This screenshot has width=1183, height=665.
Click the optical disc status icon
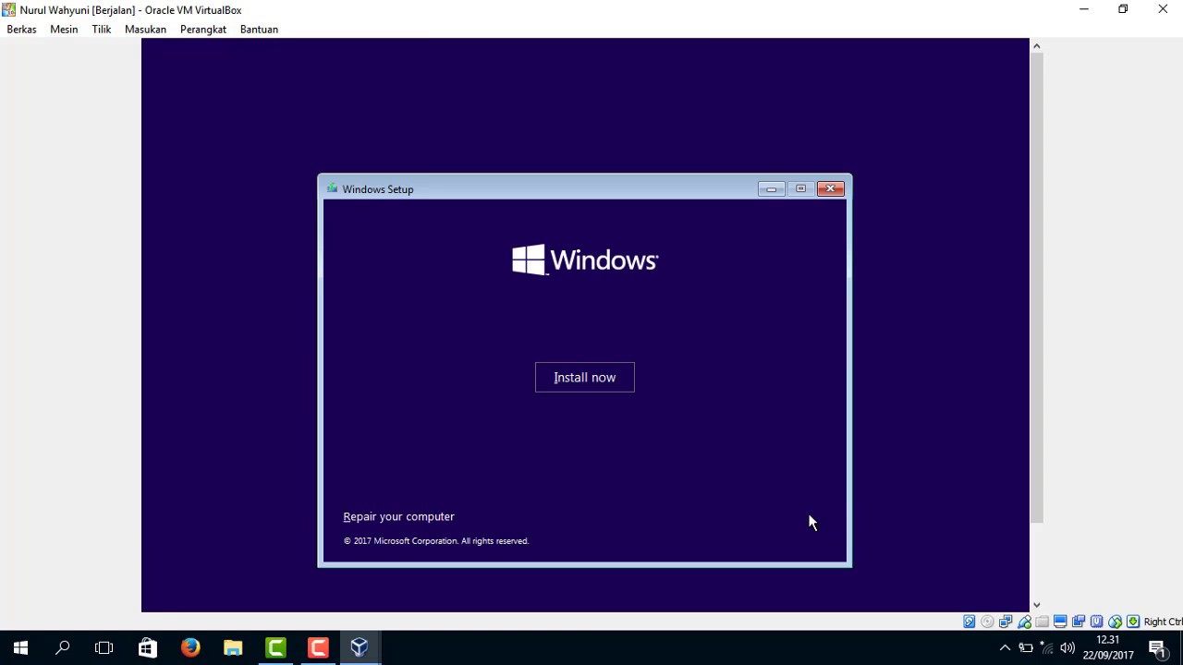987,622
